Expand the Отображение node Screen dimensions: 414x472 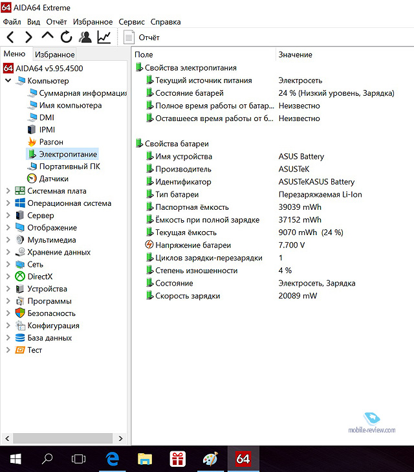point(8,227)
